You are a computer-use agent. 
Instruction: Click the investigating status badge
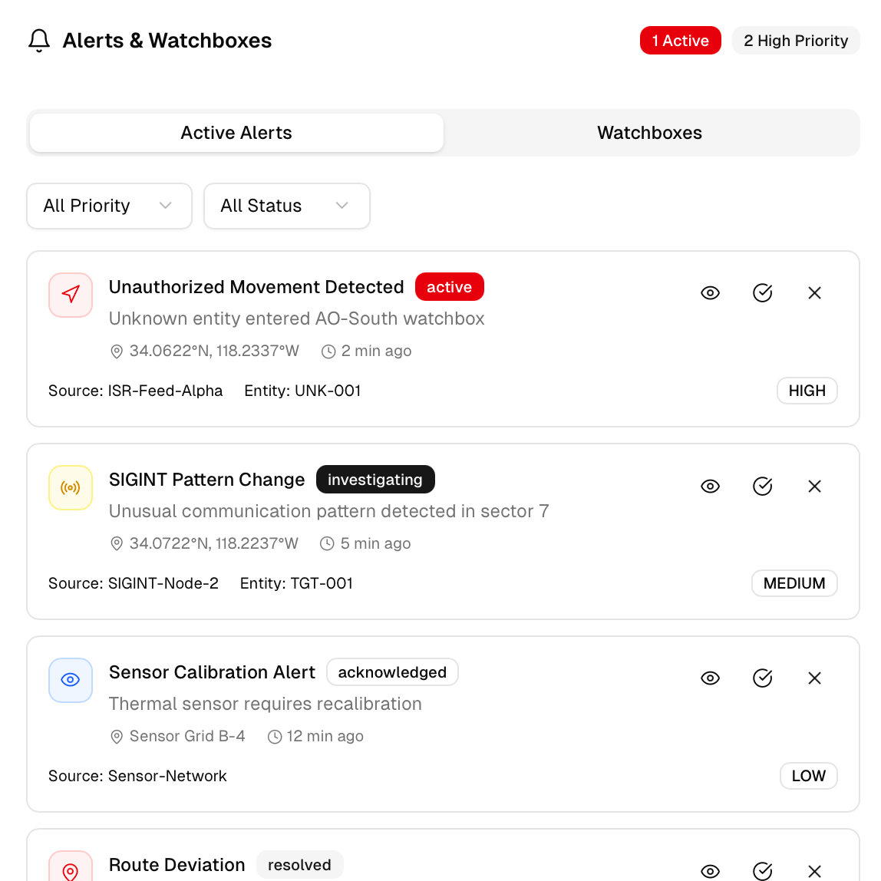pos(375,480)
